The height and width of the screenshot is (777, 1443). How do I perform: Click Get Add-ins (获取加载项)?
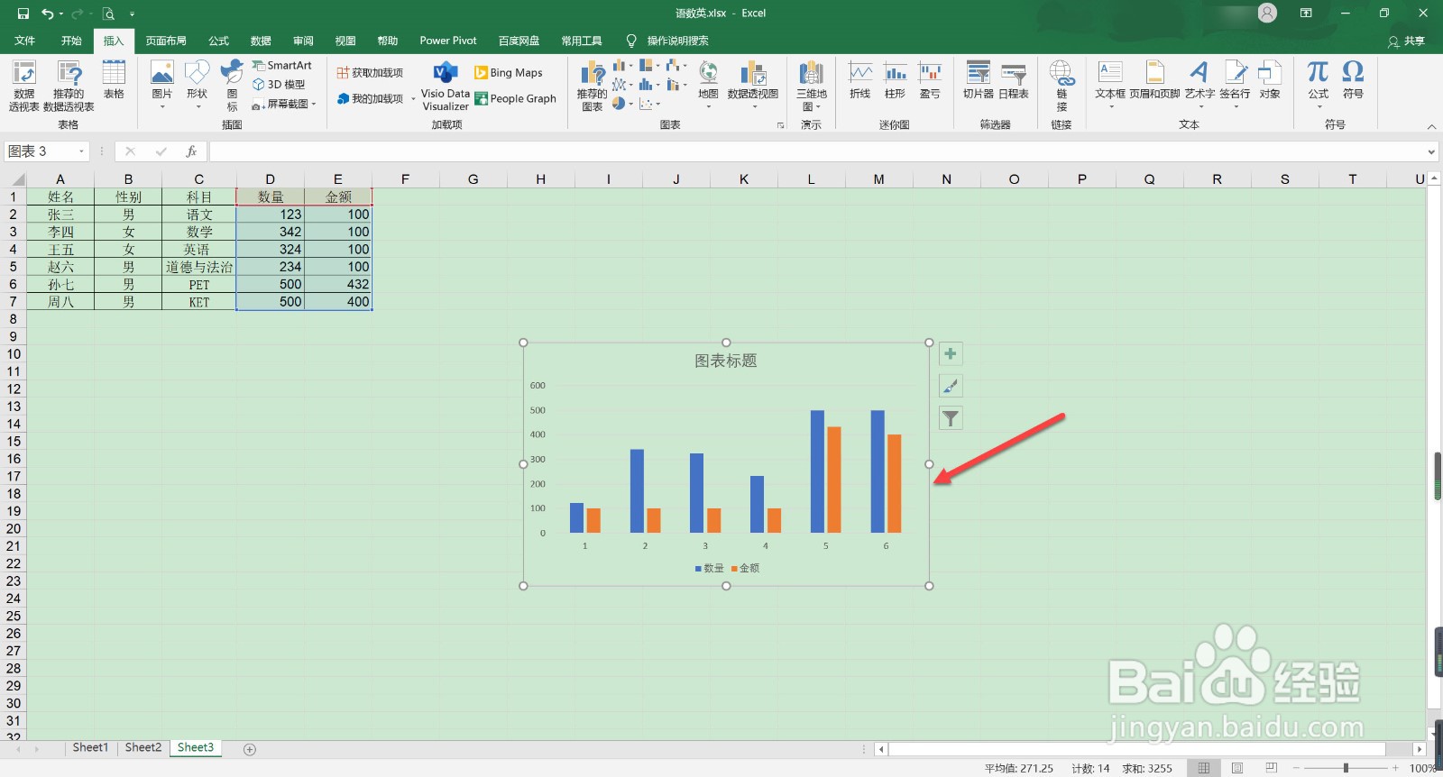point(370,73)
